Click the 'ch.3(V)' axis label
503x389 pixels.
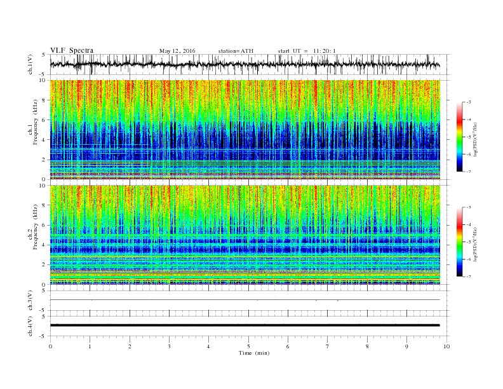(30, 301)
